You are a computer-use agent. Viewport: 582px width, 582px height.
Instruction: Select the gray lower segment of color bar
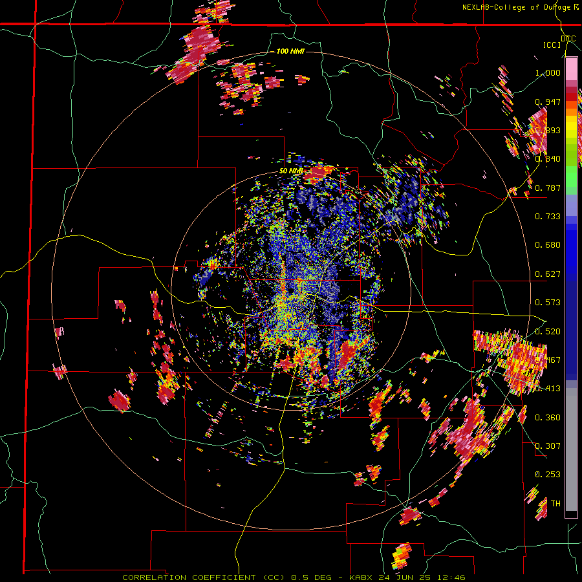pos(571,449)
